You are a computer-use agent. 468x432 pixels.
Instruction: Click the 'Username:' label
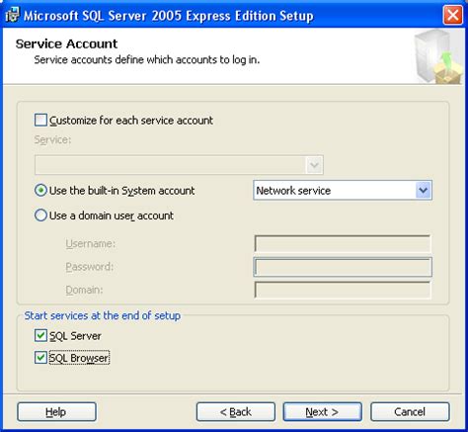91,243
